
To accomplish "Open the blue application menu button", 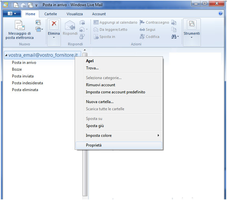I will click(12, 14).
